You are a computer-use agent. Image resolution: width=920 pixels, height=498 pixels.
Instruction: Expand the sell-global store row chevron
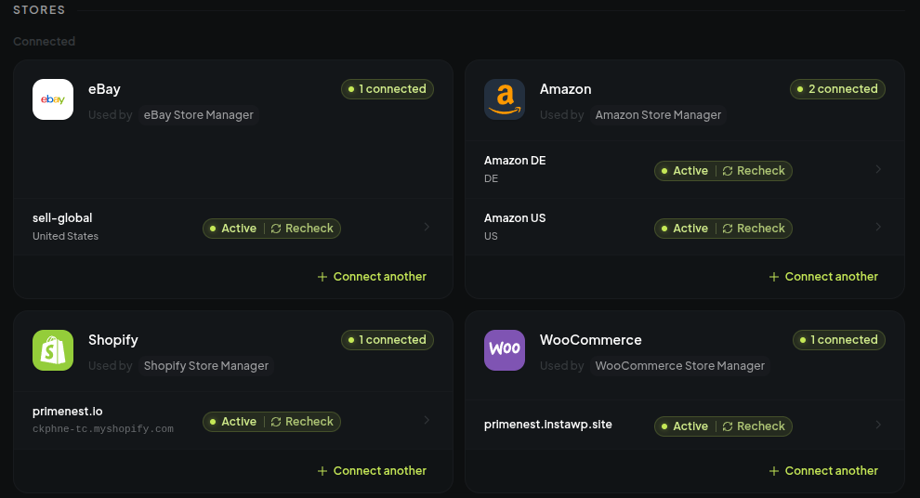point(427,227)
